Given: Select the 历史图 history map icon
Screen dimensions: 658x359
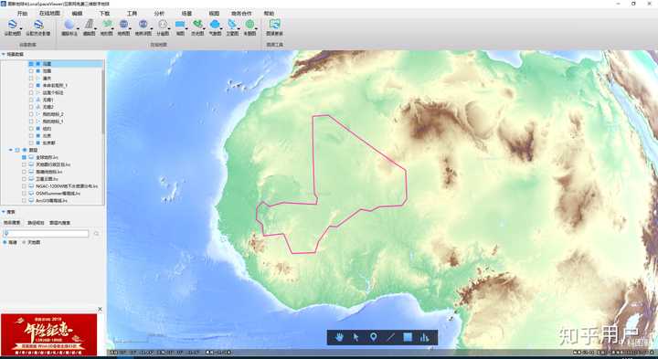Looking at the screenshot, I should [x=197, y=25].
